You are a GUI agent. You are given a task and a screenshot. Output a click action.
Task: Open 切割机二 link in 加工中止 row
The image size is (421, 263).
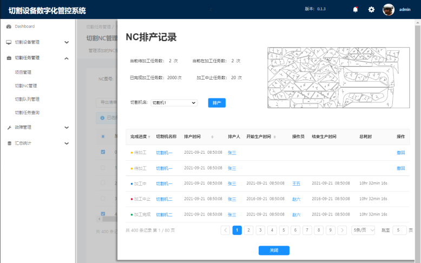[x=165, y=199]
